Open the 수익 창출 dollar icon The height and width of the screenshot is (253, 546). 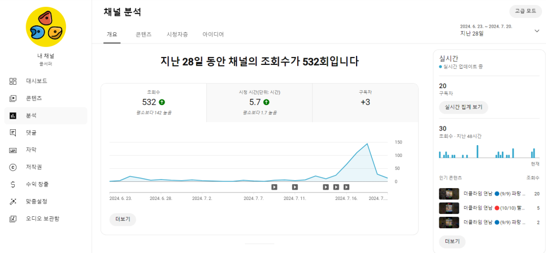13,185
